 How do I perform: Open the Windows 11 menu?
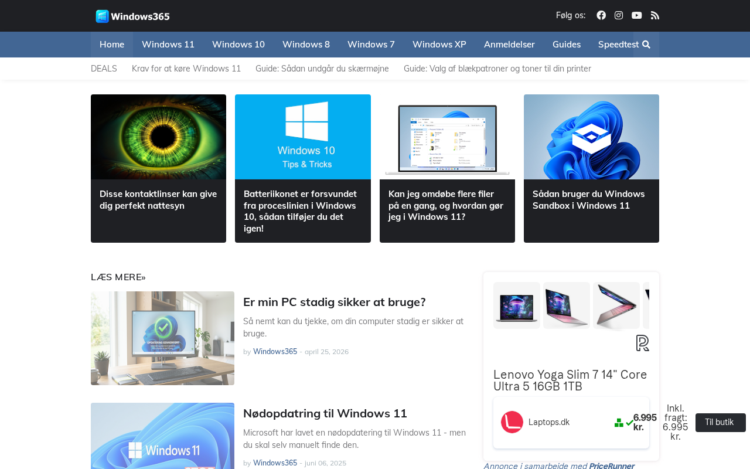tap(168, 45)
